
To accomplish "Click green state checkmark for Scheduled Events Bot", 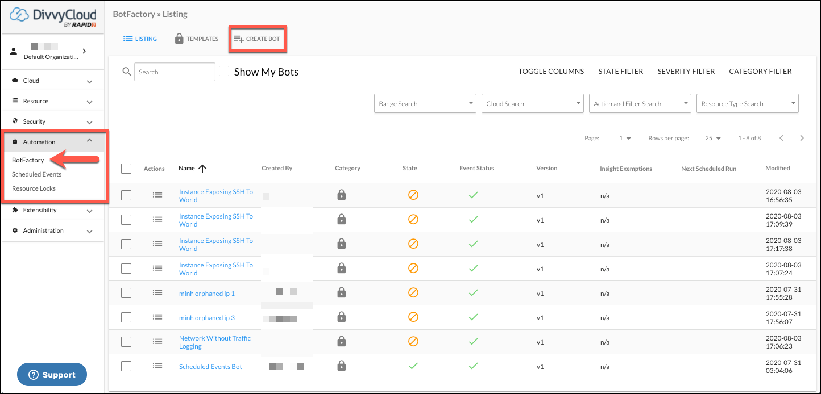I will tap(413, 366).
